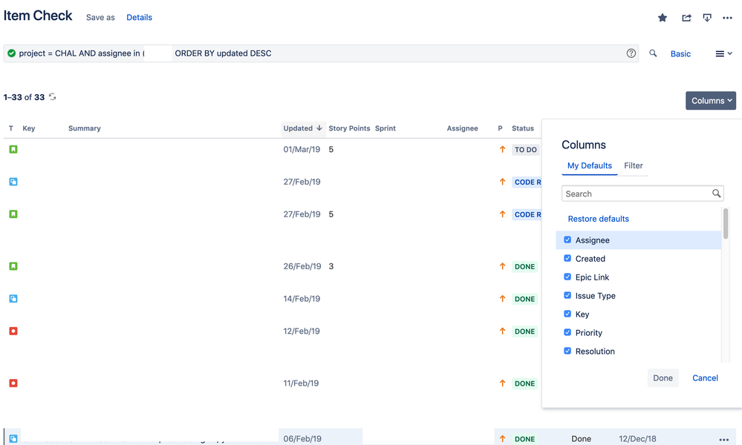Viewport: 742px width, 445px height.
Task: Uncheck the Priority column checkbox
Action: point(567,332)
